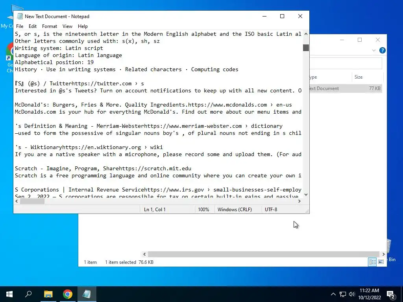This screenshot has width=403, height=302.
Task: Click the "McDonald's: Burgers, Fries" line
Action: (153, 105)
